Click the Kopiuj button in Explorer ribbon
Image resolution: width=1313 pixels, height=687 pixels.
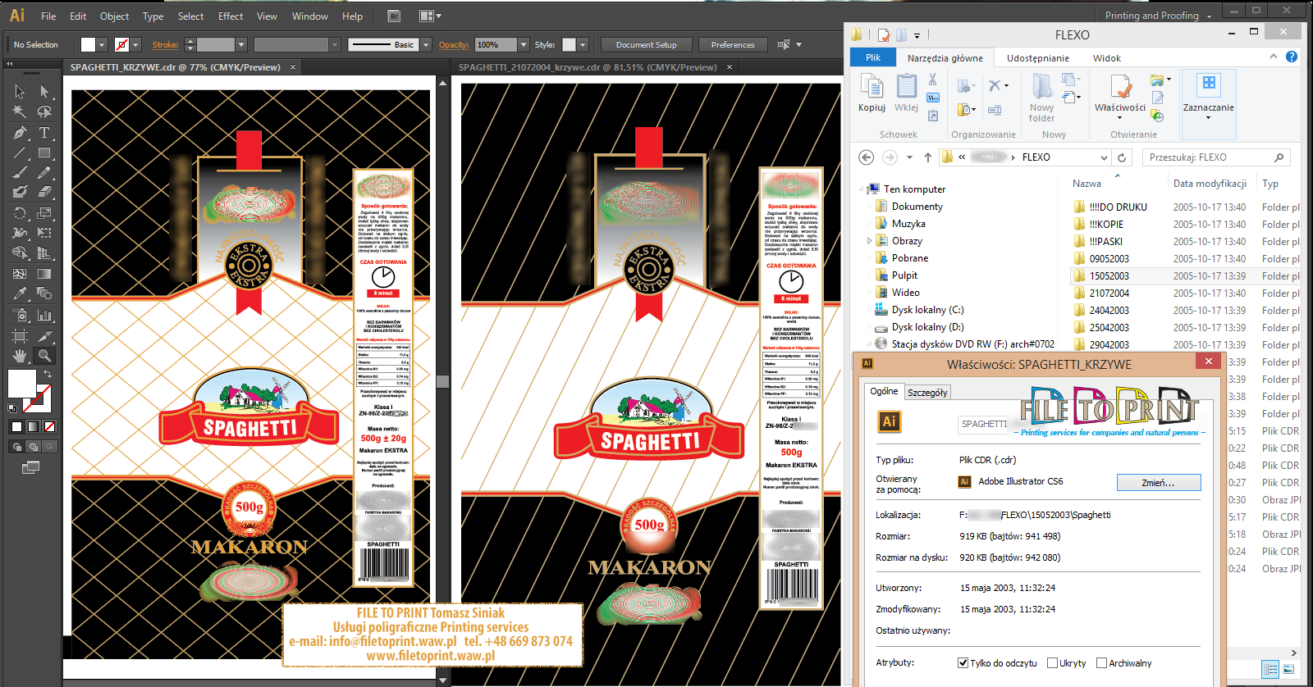pos(872,93)
